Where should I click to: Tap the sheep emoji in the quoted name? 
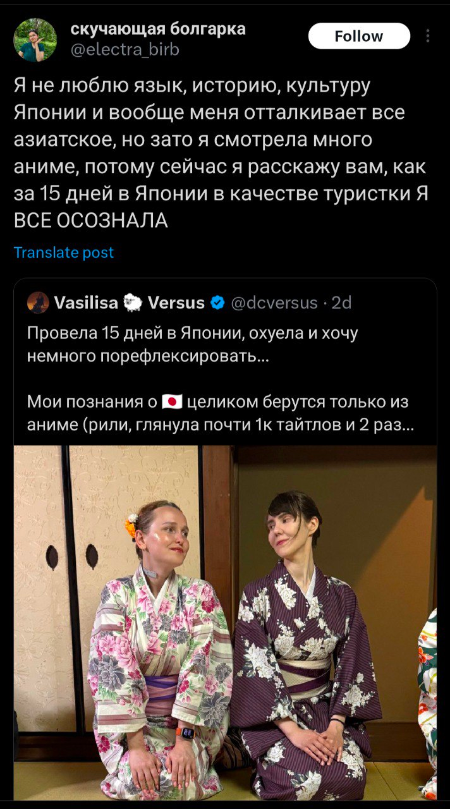[x=133, y=303]
